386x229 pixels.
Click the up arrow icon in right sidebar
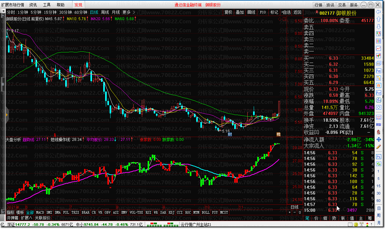379,19
